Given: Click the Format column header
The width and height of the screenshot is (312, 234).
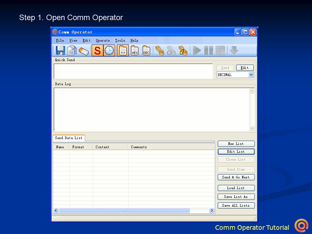Looking at the screenshot, I should (81, 147).
